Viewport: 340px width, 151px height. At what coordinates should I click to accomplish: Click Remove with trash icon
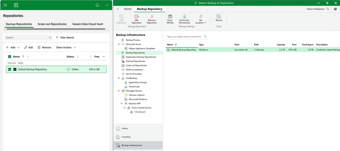44,48
